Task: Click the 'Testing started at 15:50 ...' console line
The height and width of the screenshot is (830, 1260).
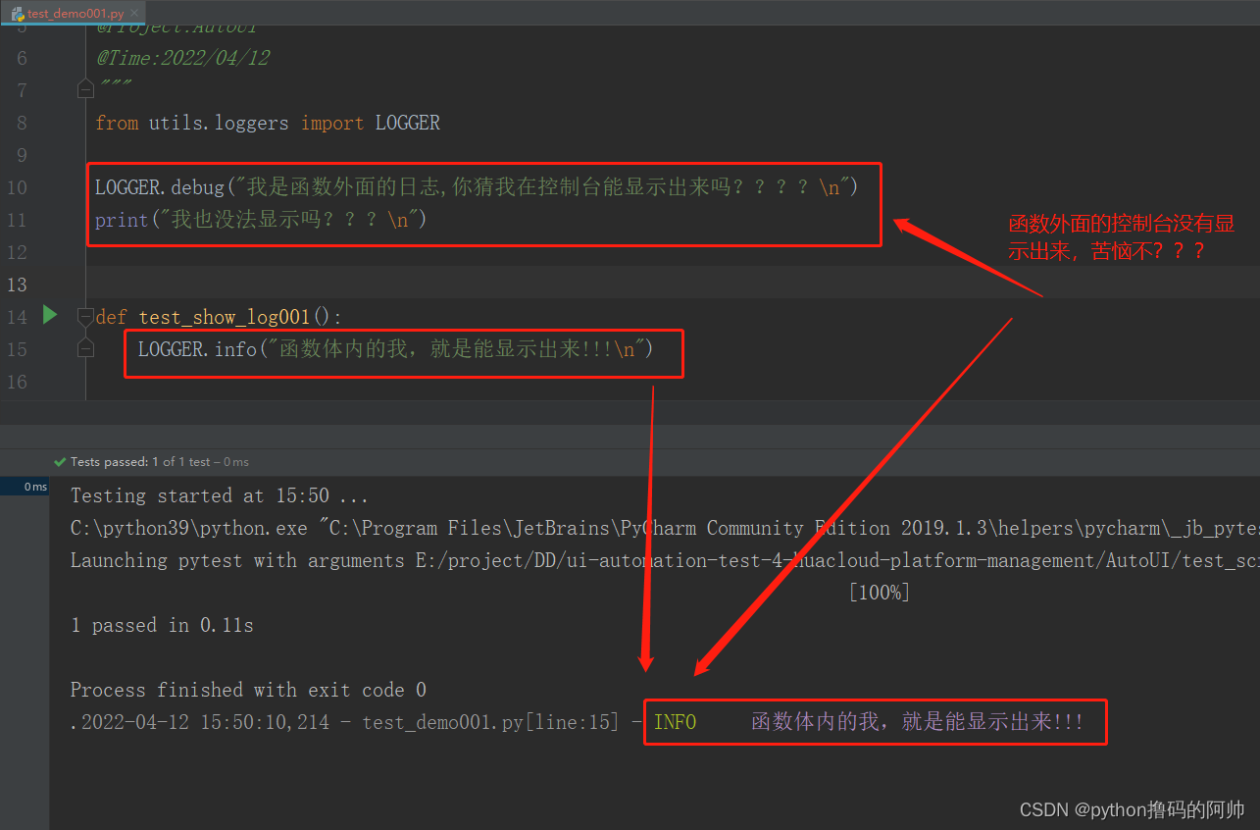Action: click(x=220, y=495)
